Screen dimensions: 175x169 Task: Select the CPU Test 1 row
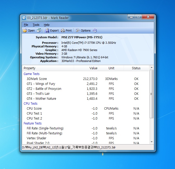pyautogui.click(x=85, y=113)
